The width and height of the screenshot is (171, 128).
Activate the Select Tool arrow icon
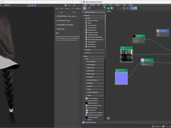[85, 8]
